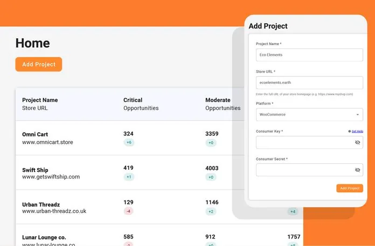This screenshot has height=246, width=375.
Task: Select the Moderate Opportunities column header
Action: click(218, 100)
